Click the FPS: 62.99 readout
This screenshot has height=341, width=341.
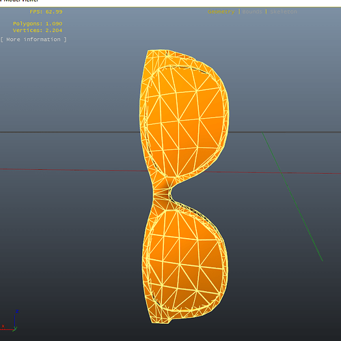click(x=46, y=12)
